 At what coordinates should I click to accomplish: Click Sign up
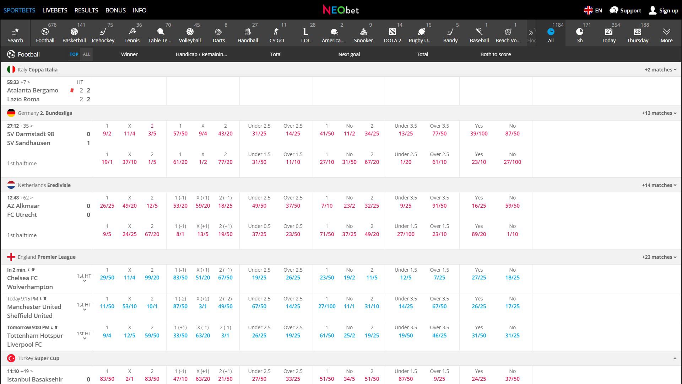click(664, 10)
